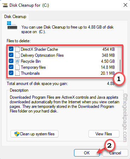Viewport: 130px width, 159px height.
Task: Open View Files
Action: (x=104, y=134)
